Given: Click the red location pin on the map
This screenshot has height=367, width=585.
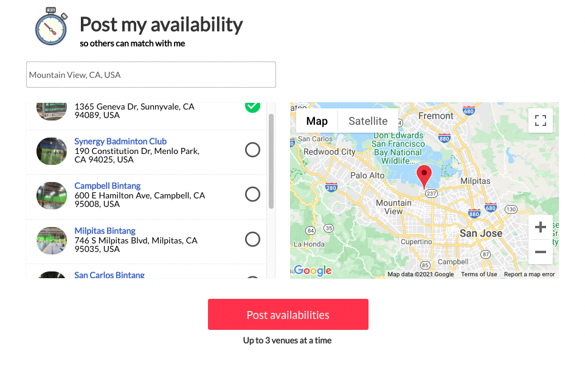Looking at the screenshot, I should tap(424, 177).
